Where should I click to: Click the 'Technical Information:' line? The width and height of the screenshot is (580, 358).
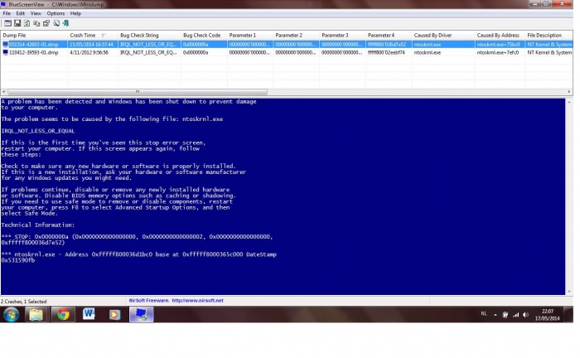[x=38, y=225]
